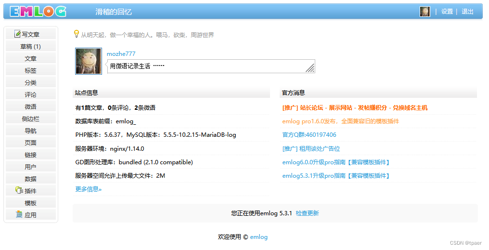The width and height of the screenshot is (489, 250).
Task: Focus the 用微语记录生活 input box
Action: pyautogui.click(x=211, y=66)
